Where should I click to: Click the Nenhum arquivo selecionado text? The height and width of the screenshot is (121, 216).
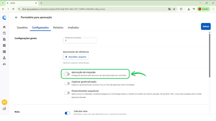click(x=76, y=63)
